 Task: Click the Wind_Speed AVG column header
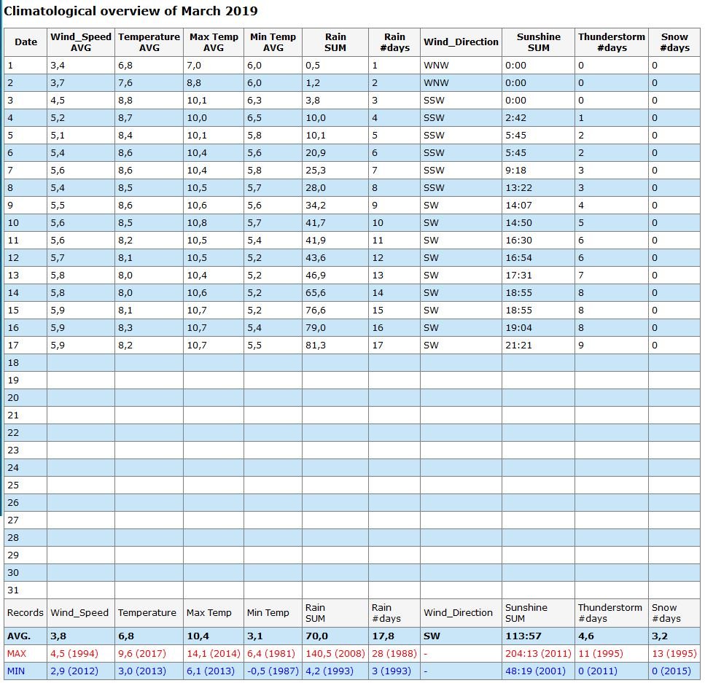[81, 42]
